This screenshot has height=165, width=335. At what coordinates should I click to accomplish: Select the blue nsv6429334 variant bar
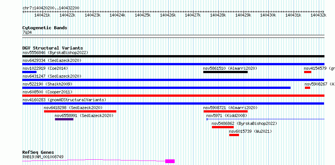[x=173, y=64]
